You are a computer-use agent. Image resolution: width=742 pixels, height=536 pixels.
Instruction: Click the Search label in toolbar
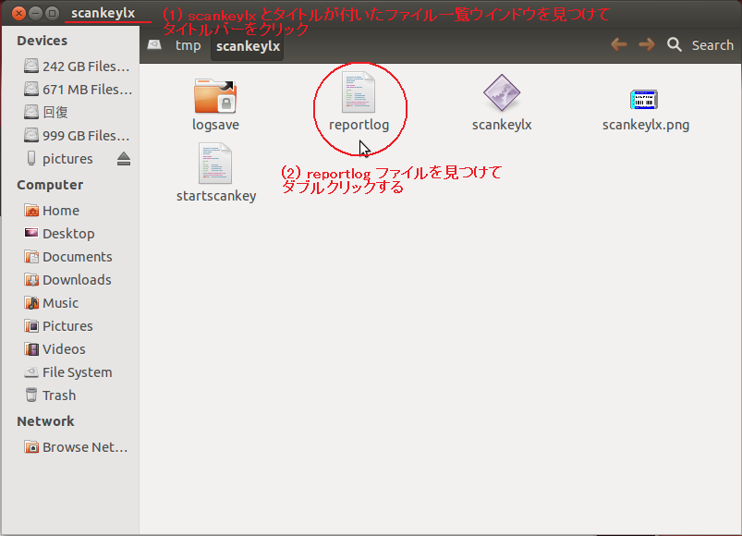coord(712,45)
